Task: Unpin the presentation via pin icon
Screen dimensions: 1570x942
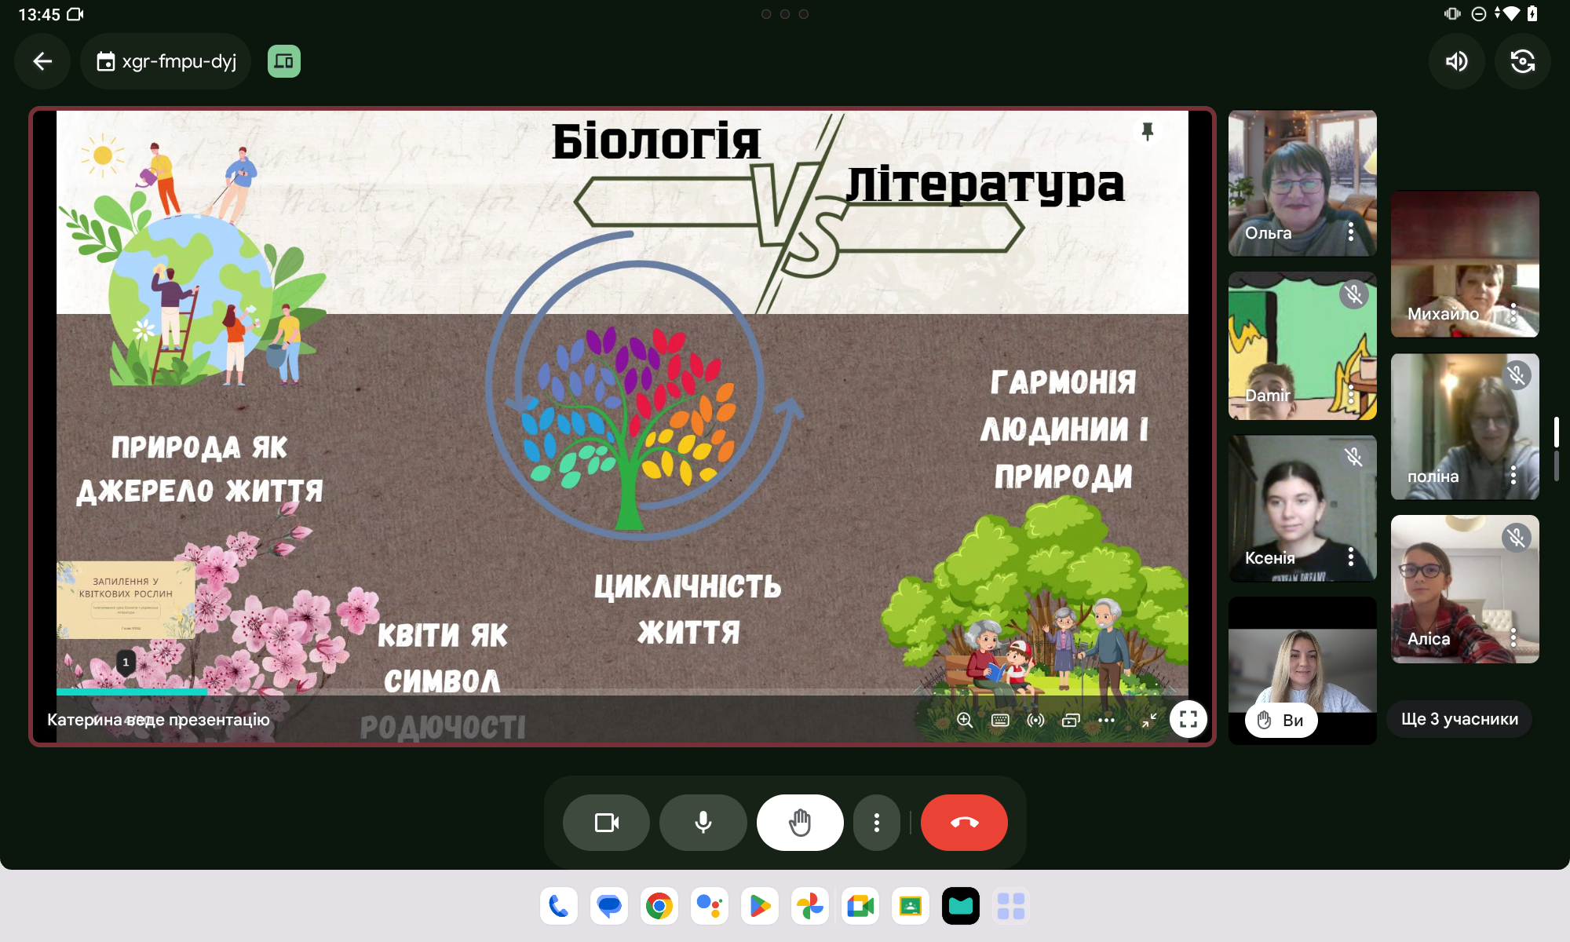Action: pyautogui.click(x=1147, y=131)
